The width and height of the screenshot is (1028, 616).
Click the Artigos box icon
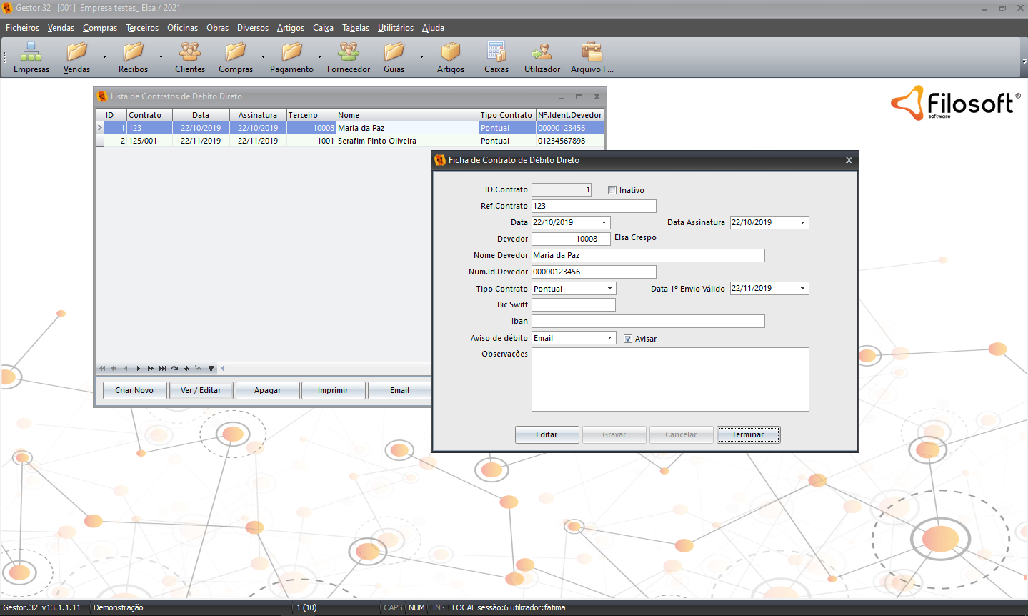point(450,52)
